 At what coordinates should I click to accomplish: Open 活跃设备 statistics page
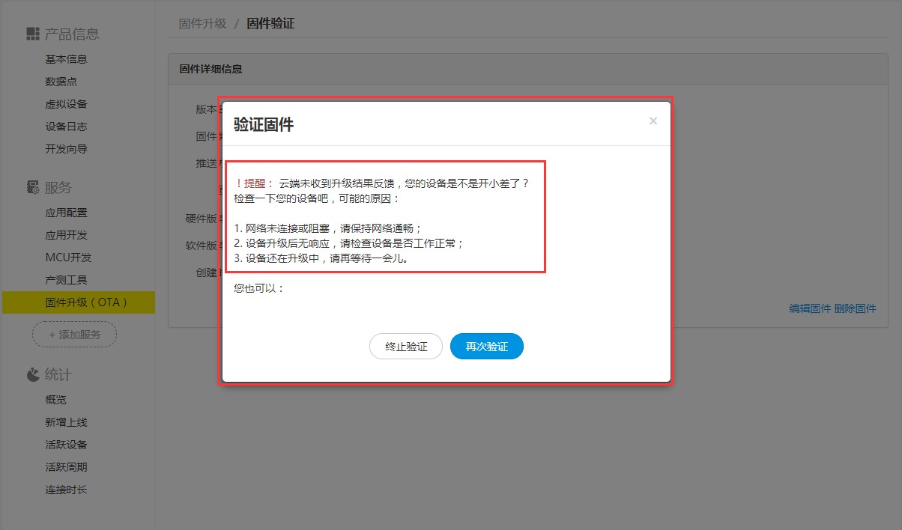[66, 445]
